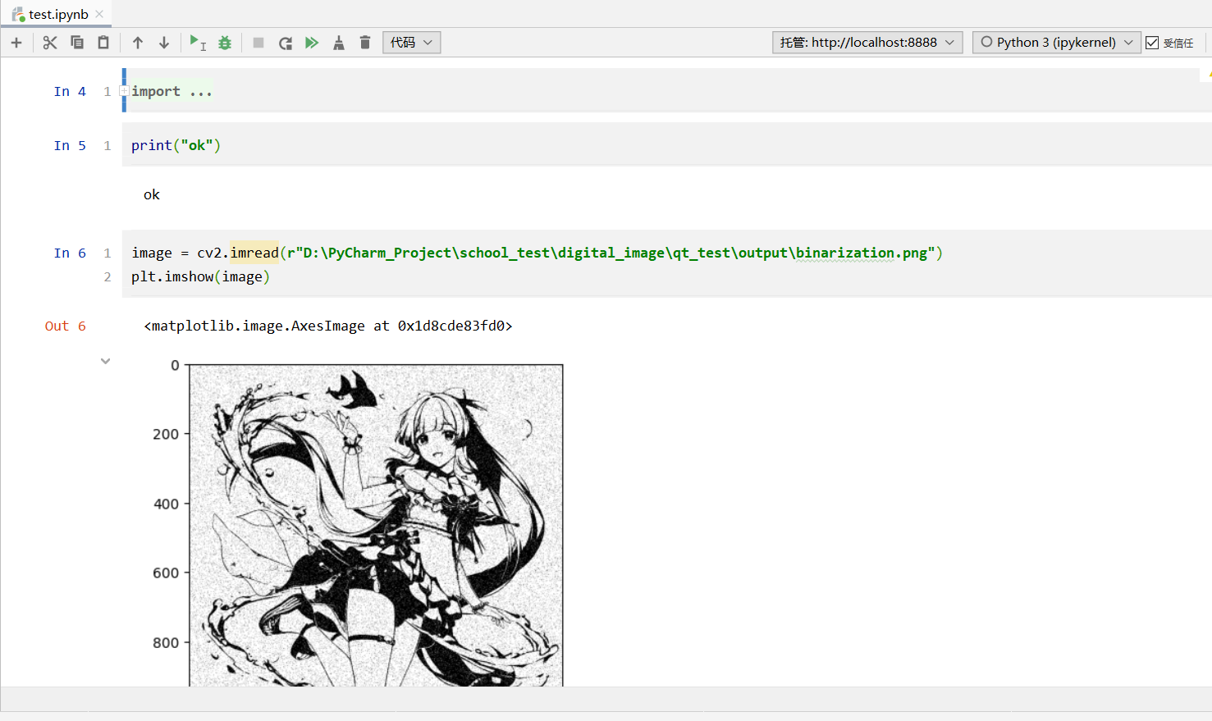Click the plt.imshow(image) code line
This screenshot has width=1212, height=721.
tap(200, 276)
